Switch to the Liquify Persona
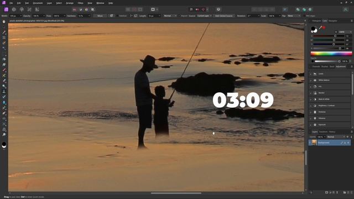This screenshot has width=354, height=199. [14, 9]
